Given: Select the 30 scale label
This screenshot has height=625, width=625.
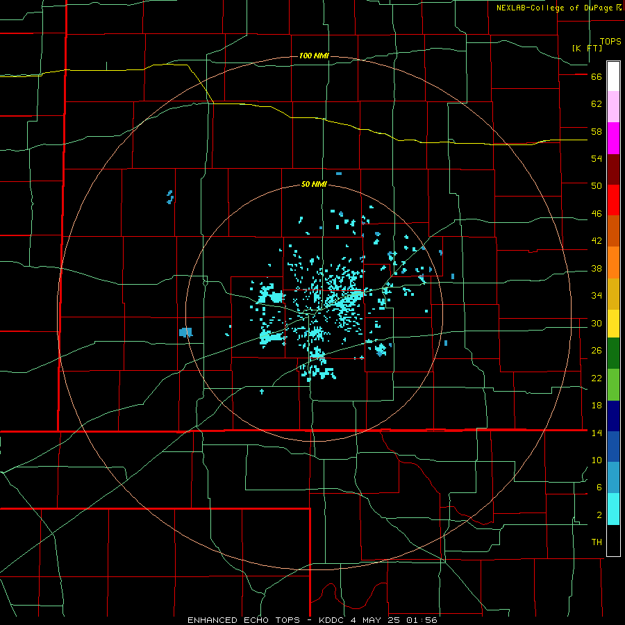Looking at the screenshot, I should click(597, 323).
